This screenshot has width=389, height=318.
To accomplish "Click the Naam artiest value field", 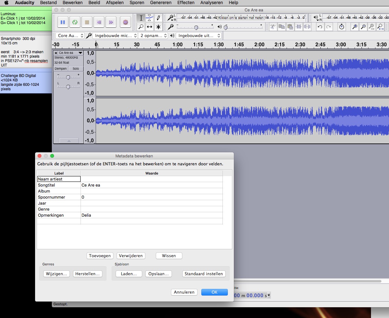I will [x=152, y=179].
